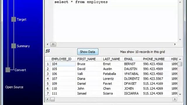
Task: Click the gray square marker beside Target
Action: [14, 19]
